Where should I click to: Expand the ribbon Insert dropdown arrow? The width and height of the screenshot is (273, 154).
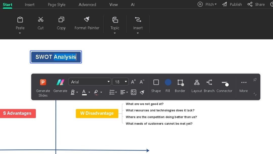(138, 33)
